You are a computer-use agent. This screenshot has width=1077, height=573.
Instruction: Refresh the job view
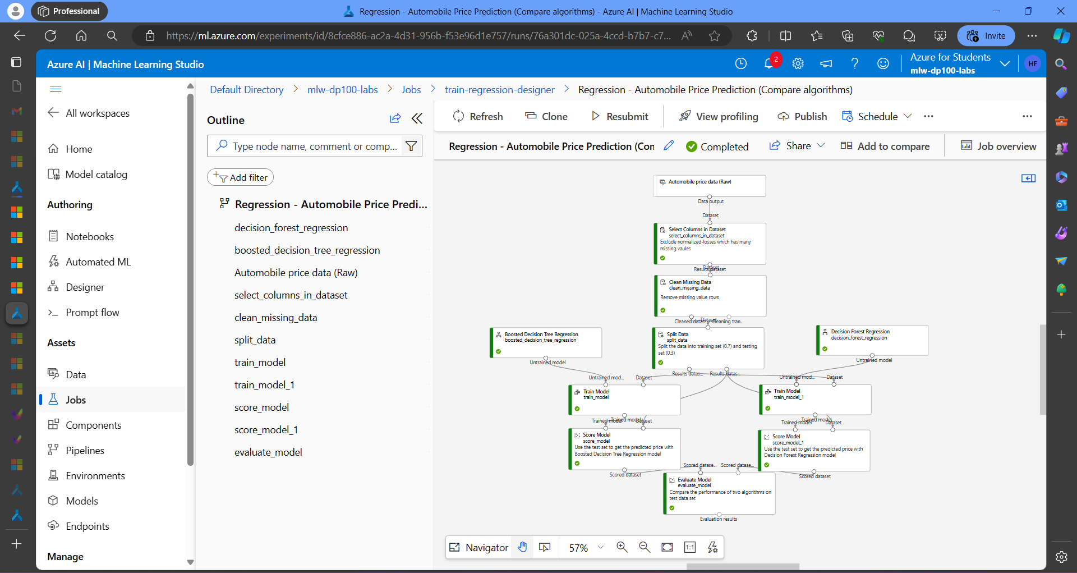[478, 116]
